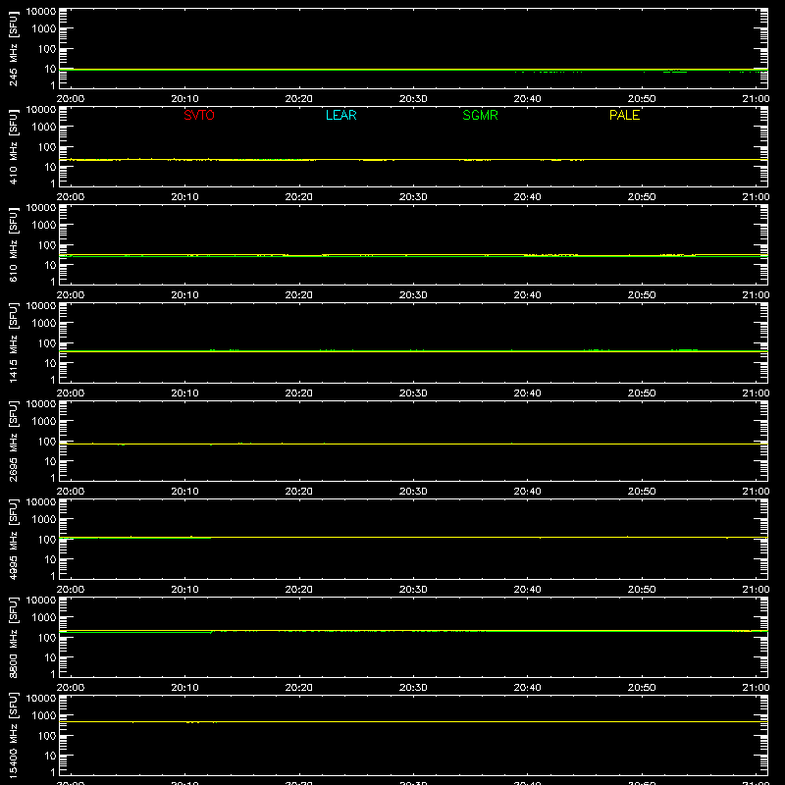785x785 pixels.
Task: Select the 610 MHz [SFU] axis title
Action: click(13, 244)
